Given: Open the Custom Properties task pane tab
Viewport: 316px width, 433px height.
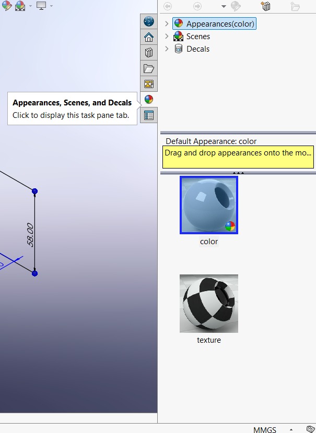Looking at the screenshot, I should [x=149, y=115].
